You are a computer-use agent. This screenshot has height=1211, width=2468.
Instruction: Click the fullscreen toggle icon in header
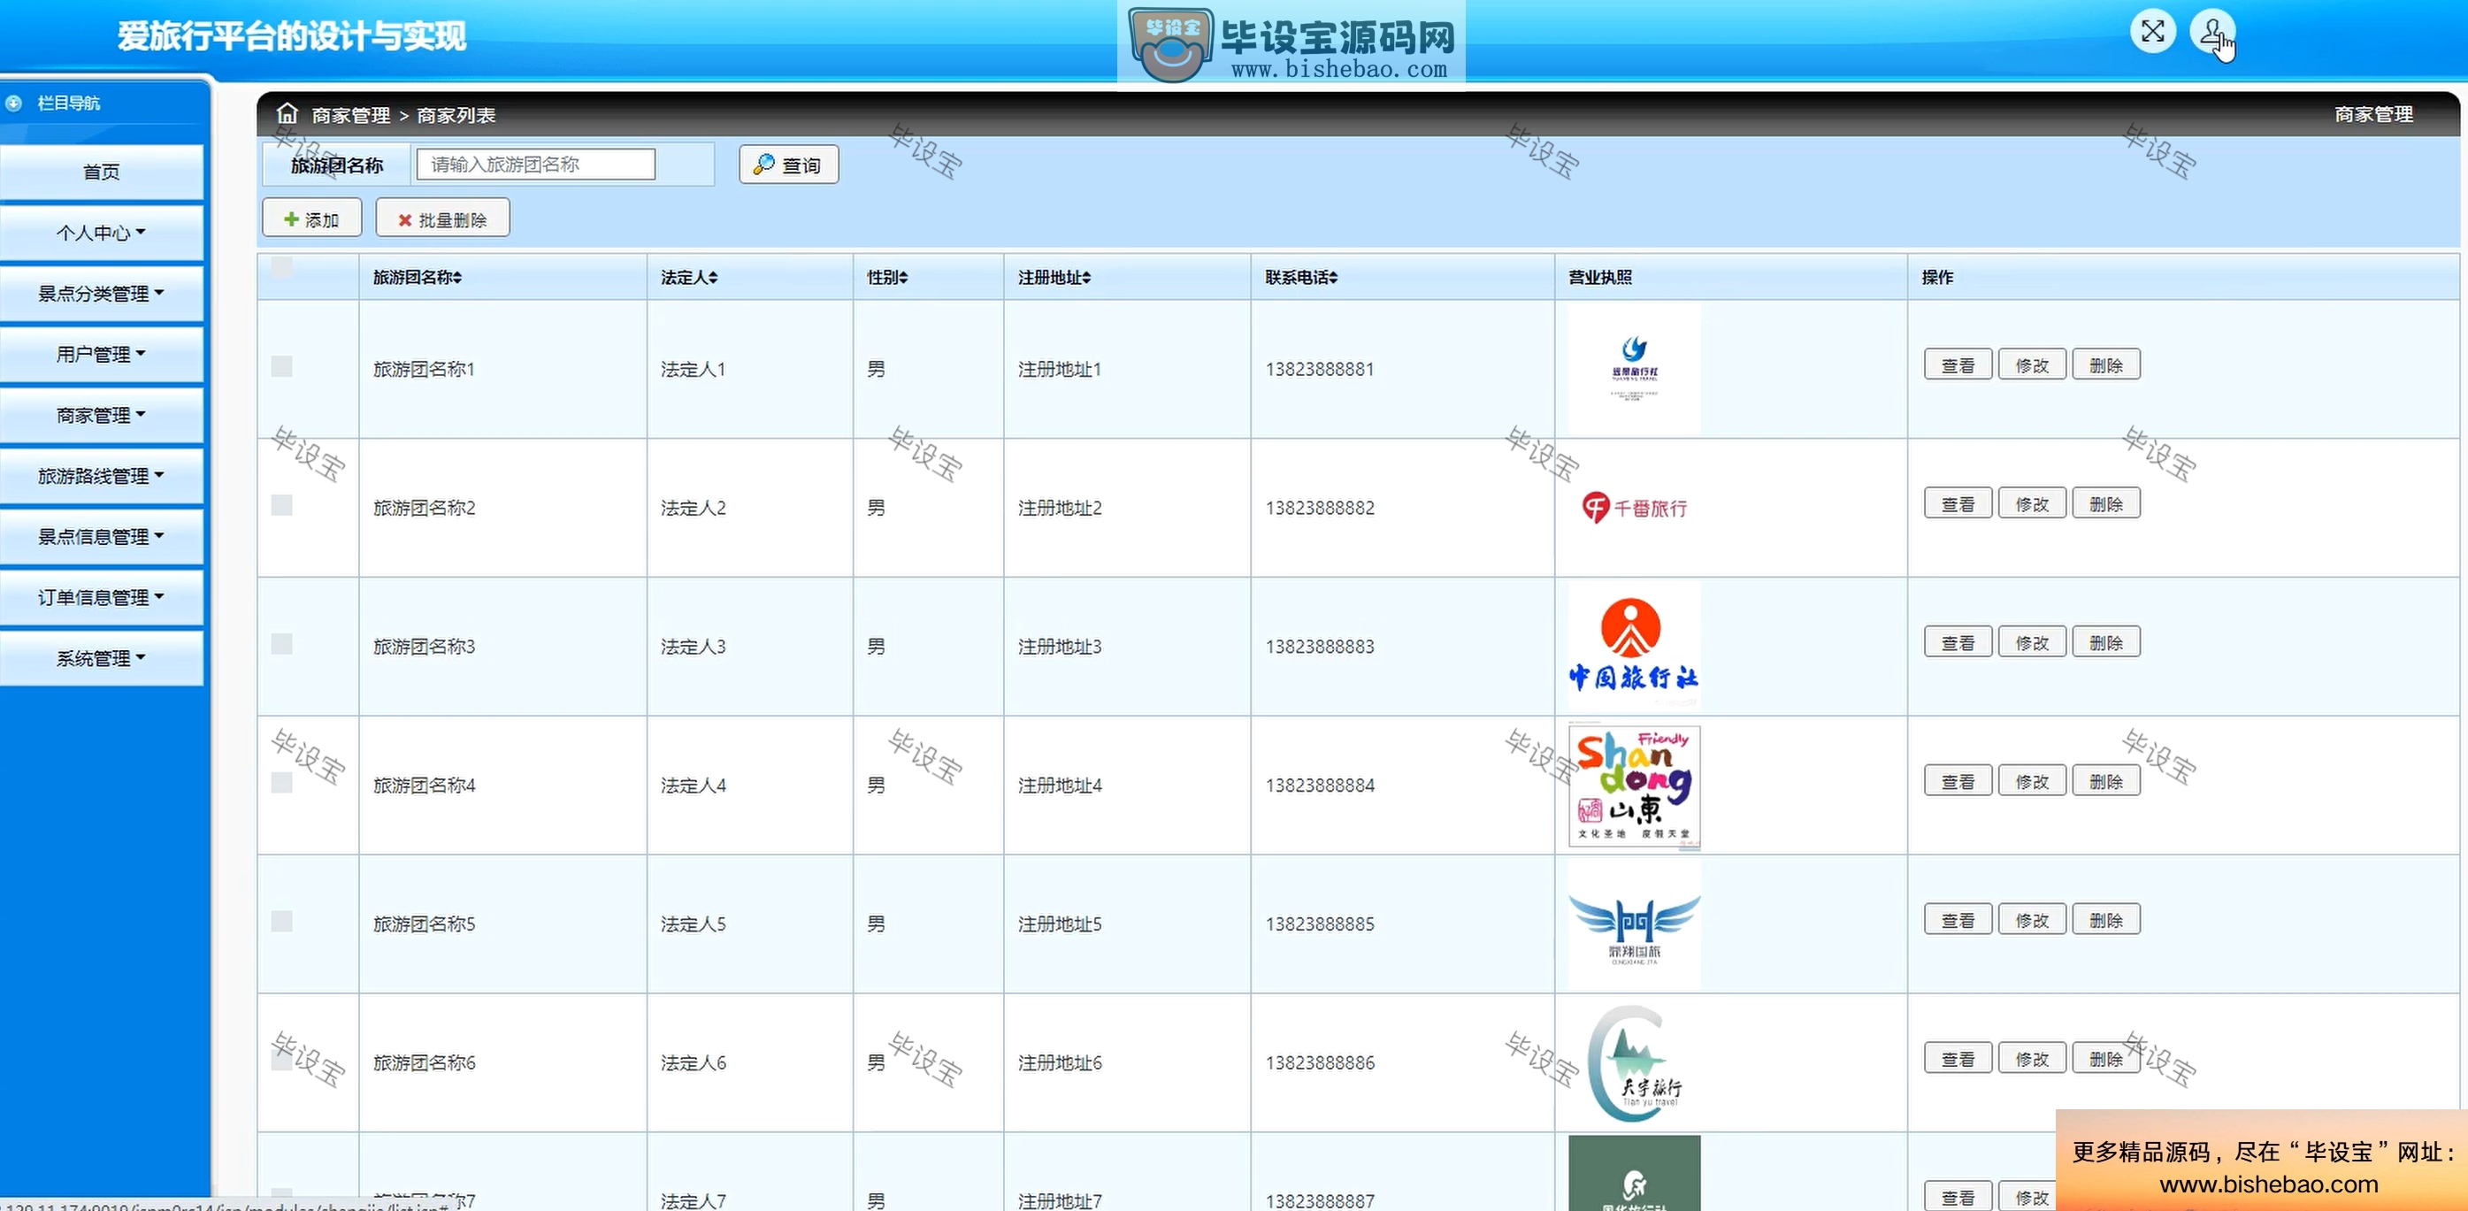coord(2153,32)
